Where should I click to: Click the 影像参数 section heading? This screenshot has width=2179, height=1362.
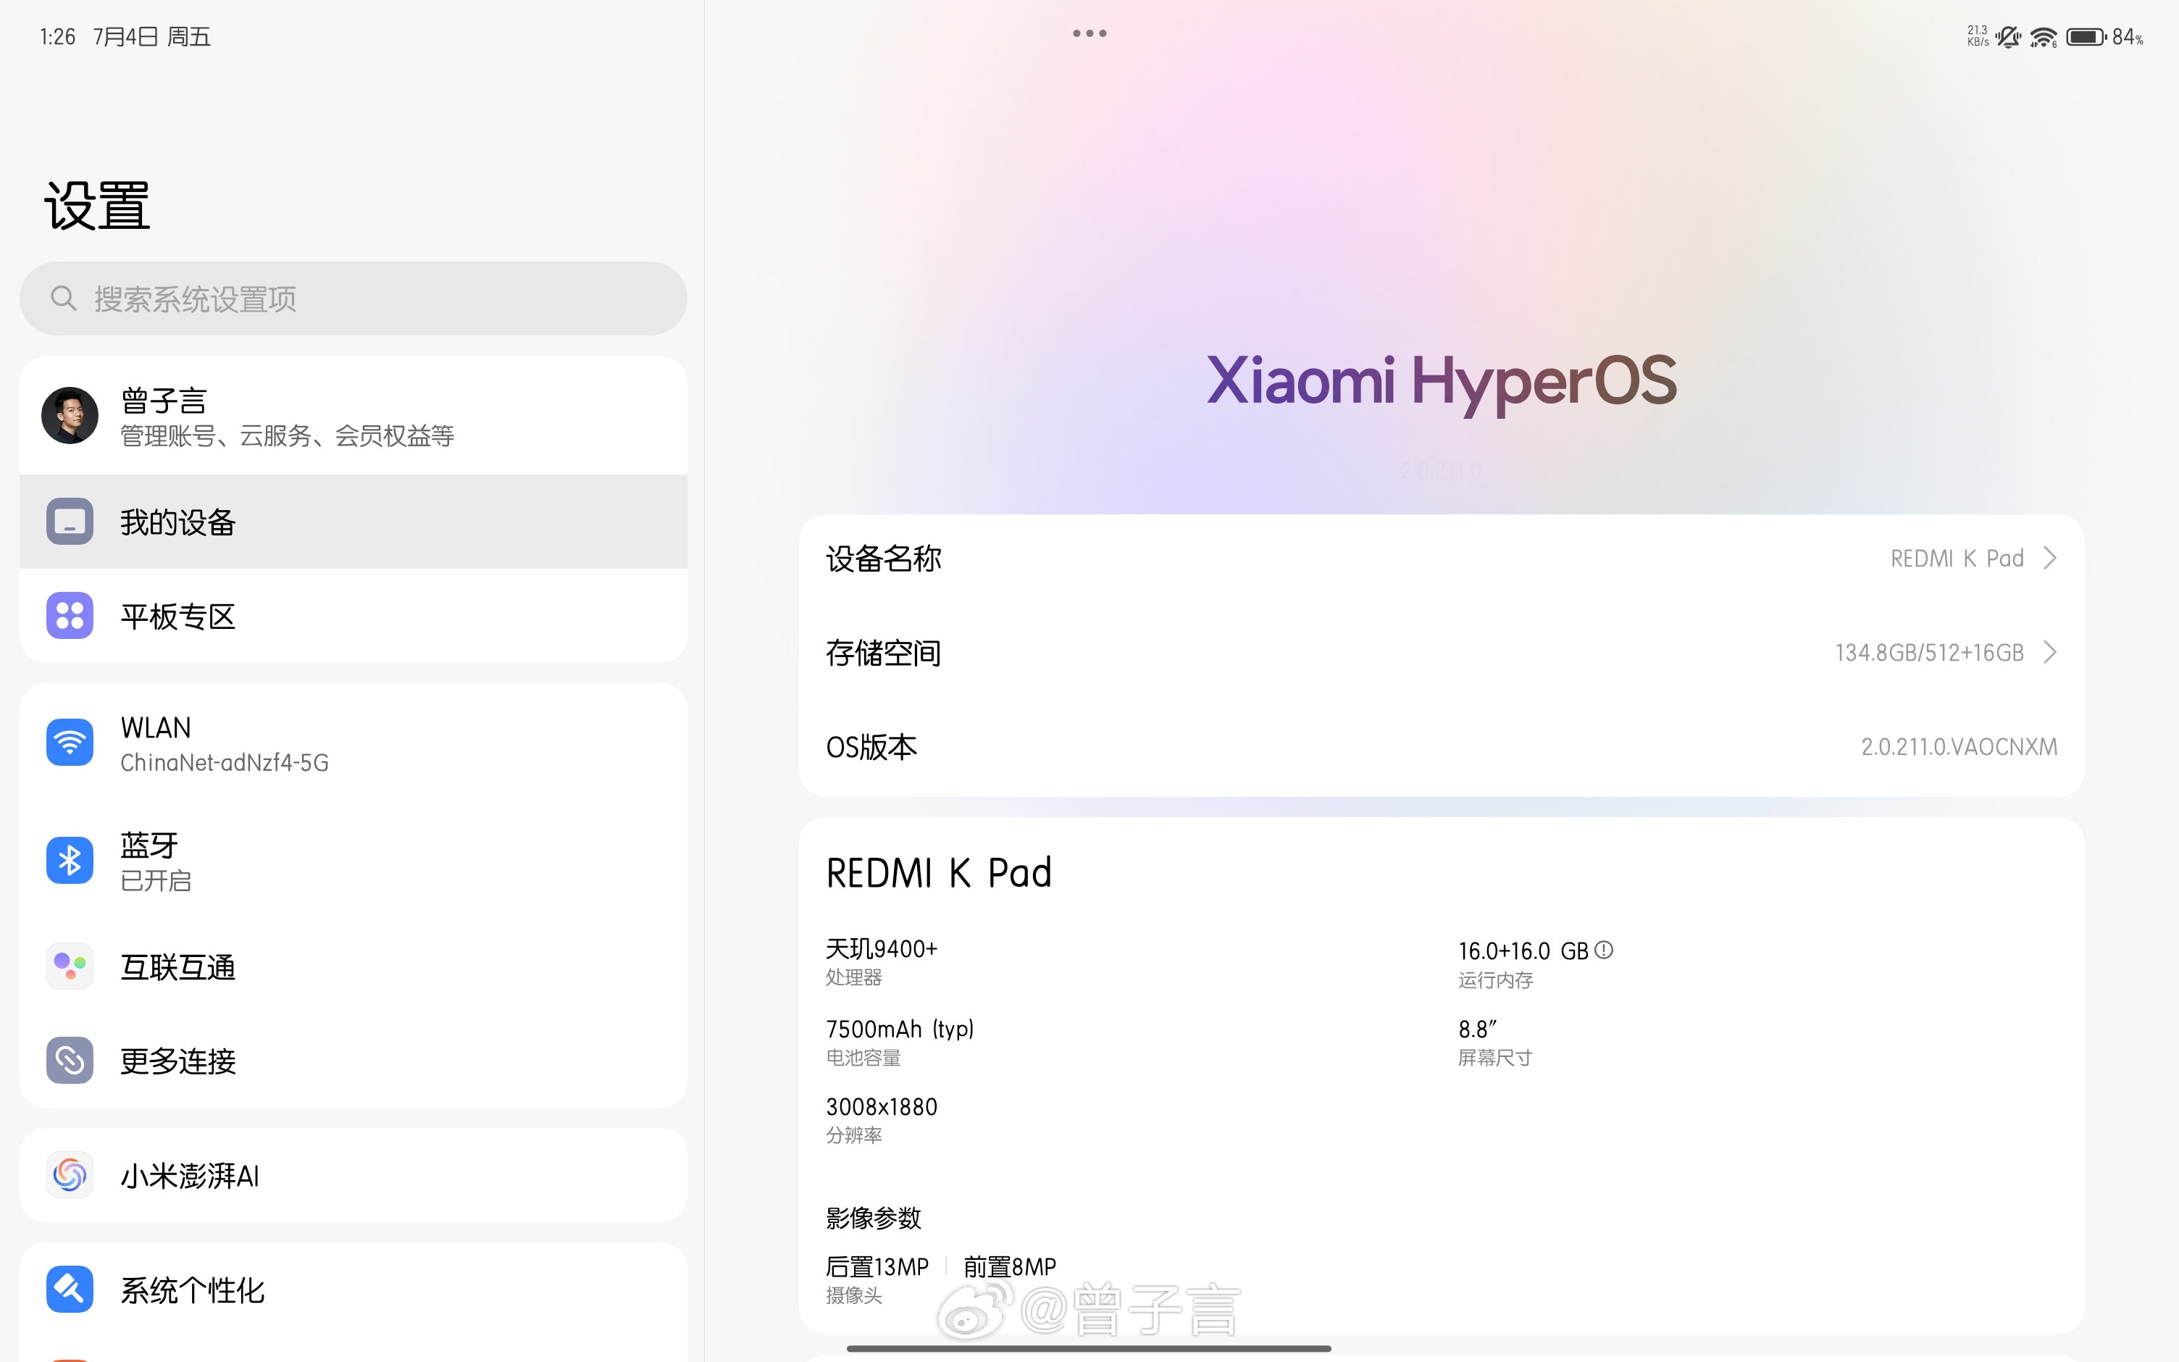pyautogui.click(x=874, y=1218)
